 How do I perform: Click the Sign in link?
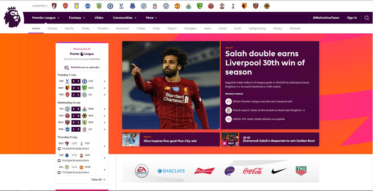352,18
